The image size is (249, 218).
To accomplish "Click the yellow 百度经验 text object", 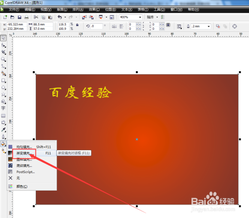I will (x=80, y=92).
